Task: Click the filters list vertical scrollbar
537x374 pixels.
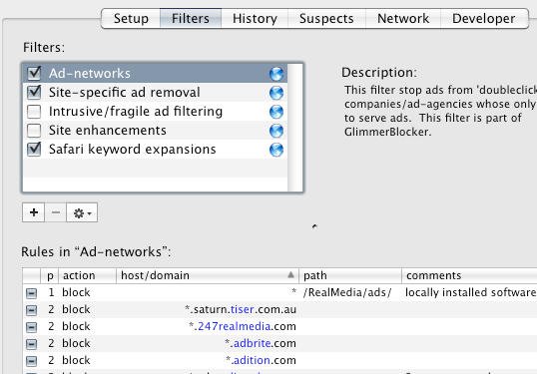Action: 294,128
